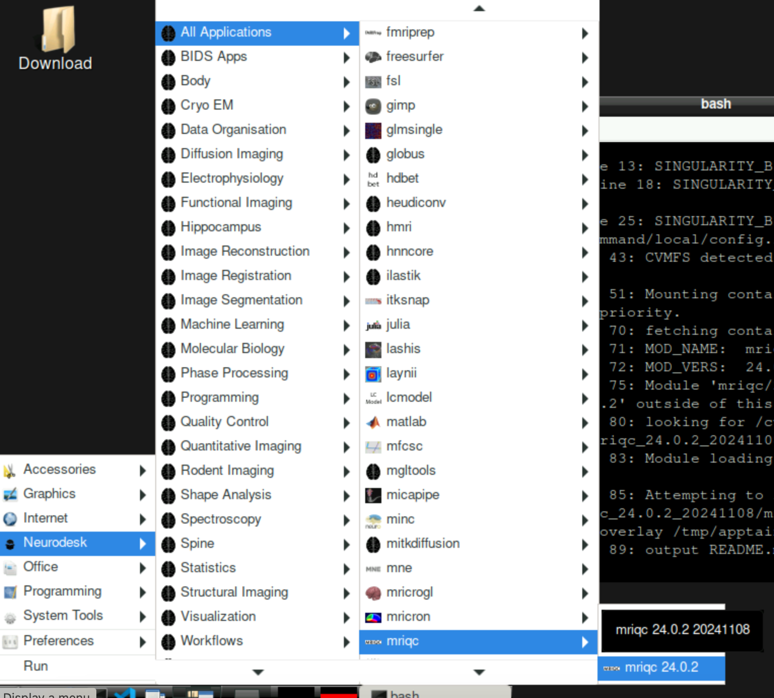
Task: Click the System Tools gear icon
Action: pos(10,616)
